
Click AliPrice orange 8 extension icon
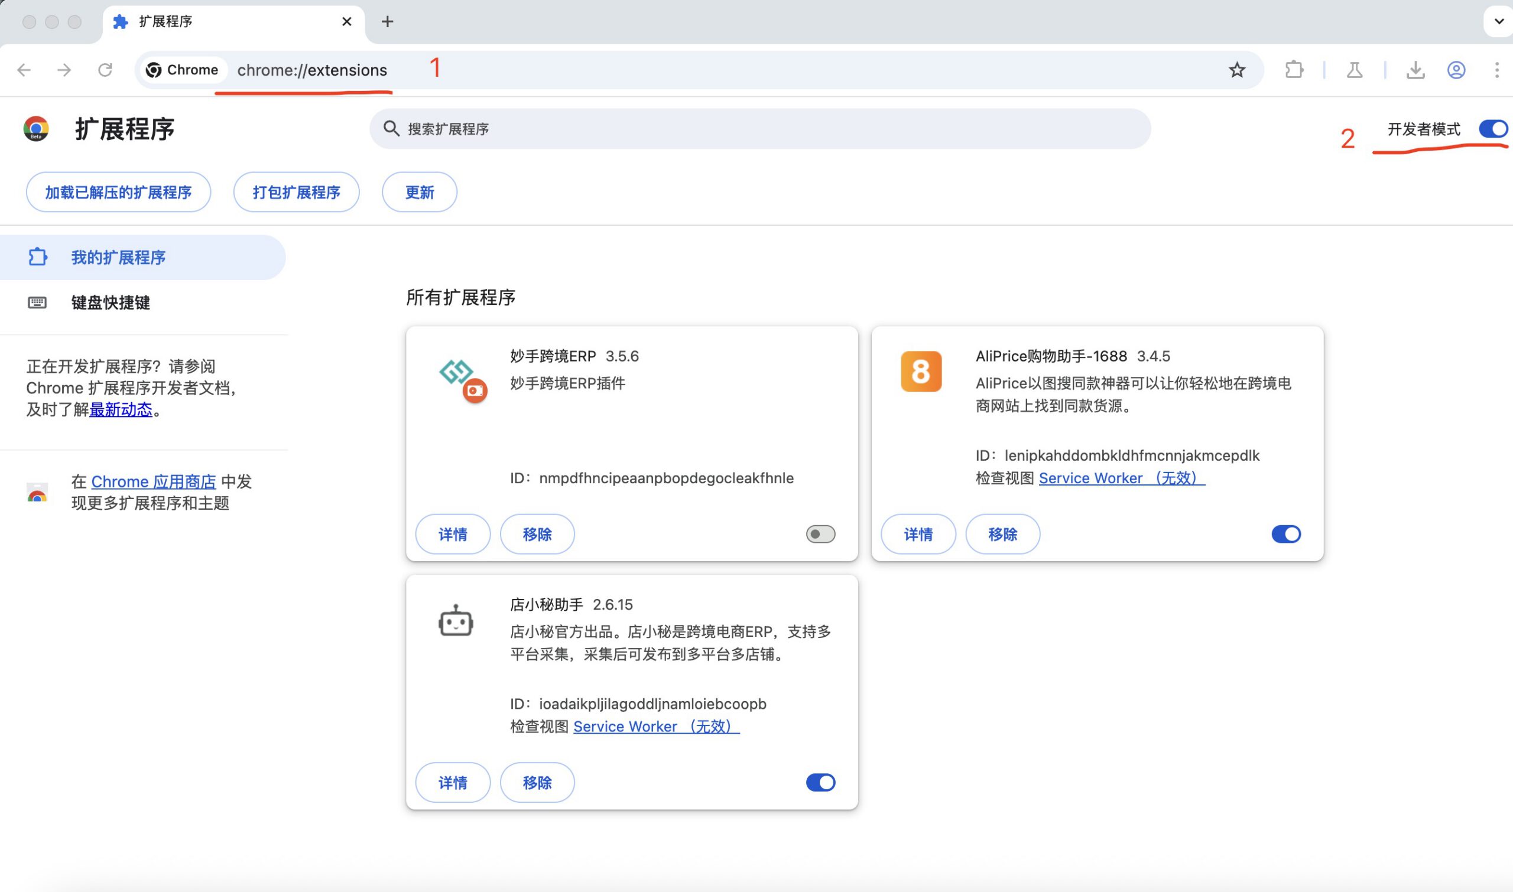[921, 371]
